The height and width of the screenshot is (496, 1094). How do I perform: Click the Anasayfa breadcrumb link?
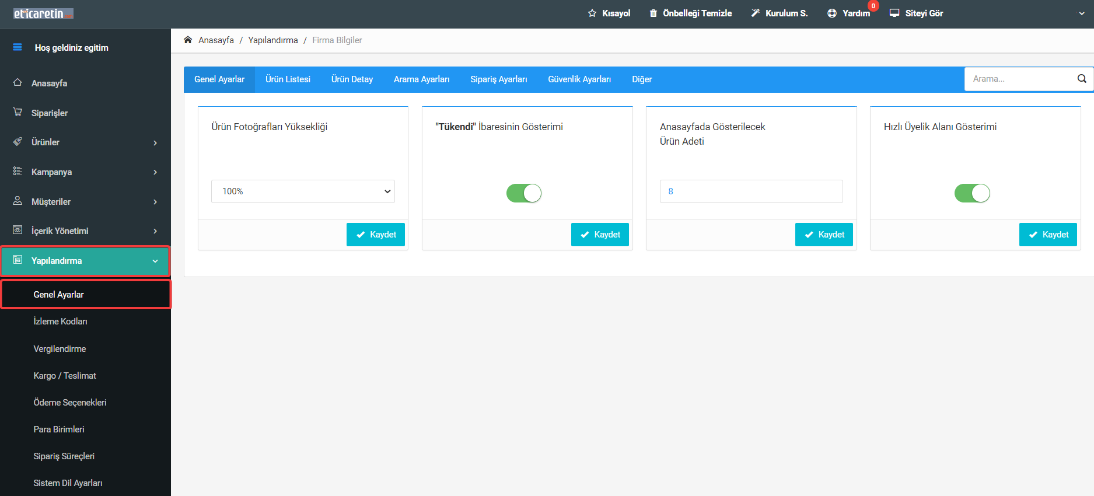pyautogui.click(x=216, y=40)
